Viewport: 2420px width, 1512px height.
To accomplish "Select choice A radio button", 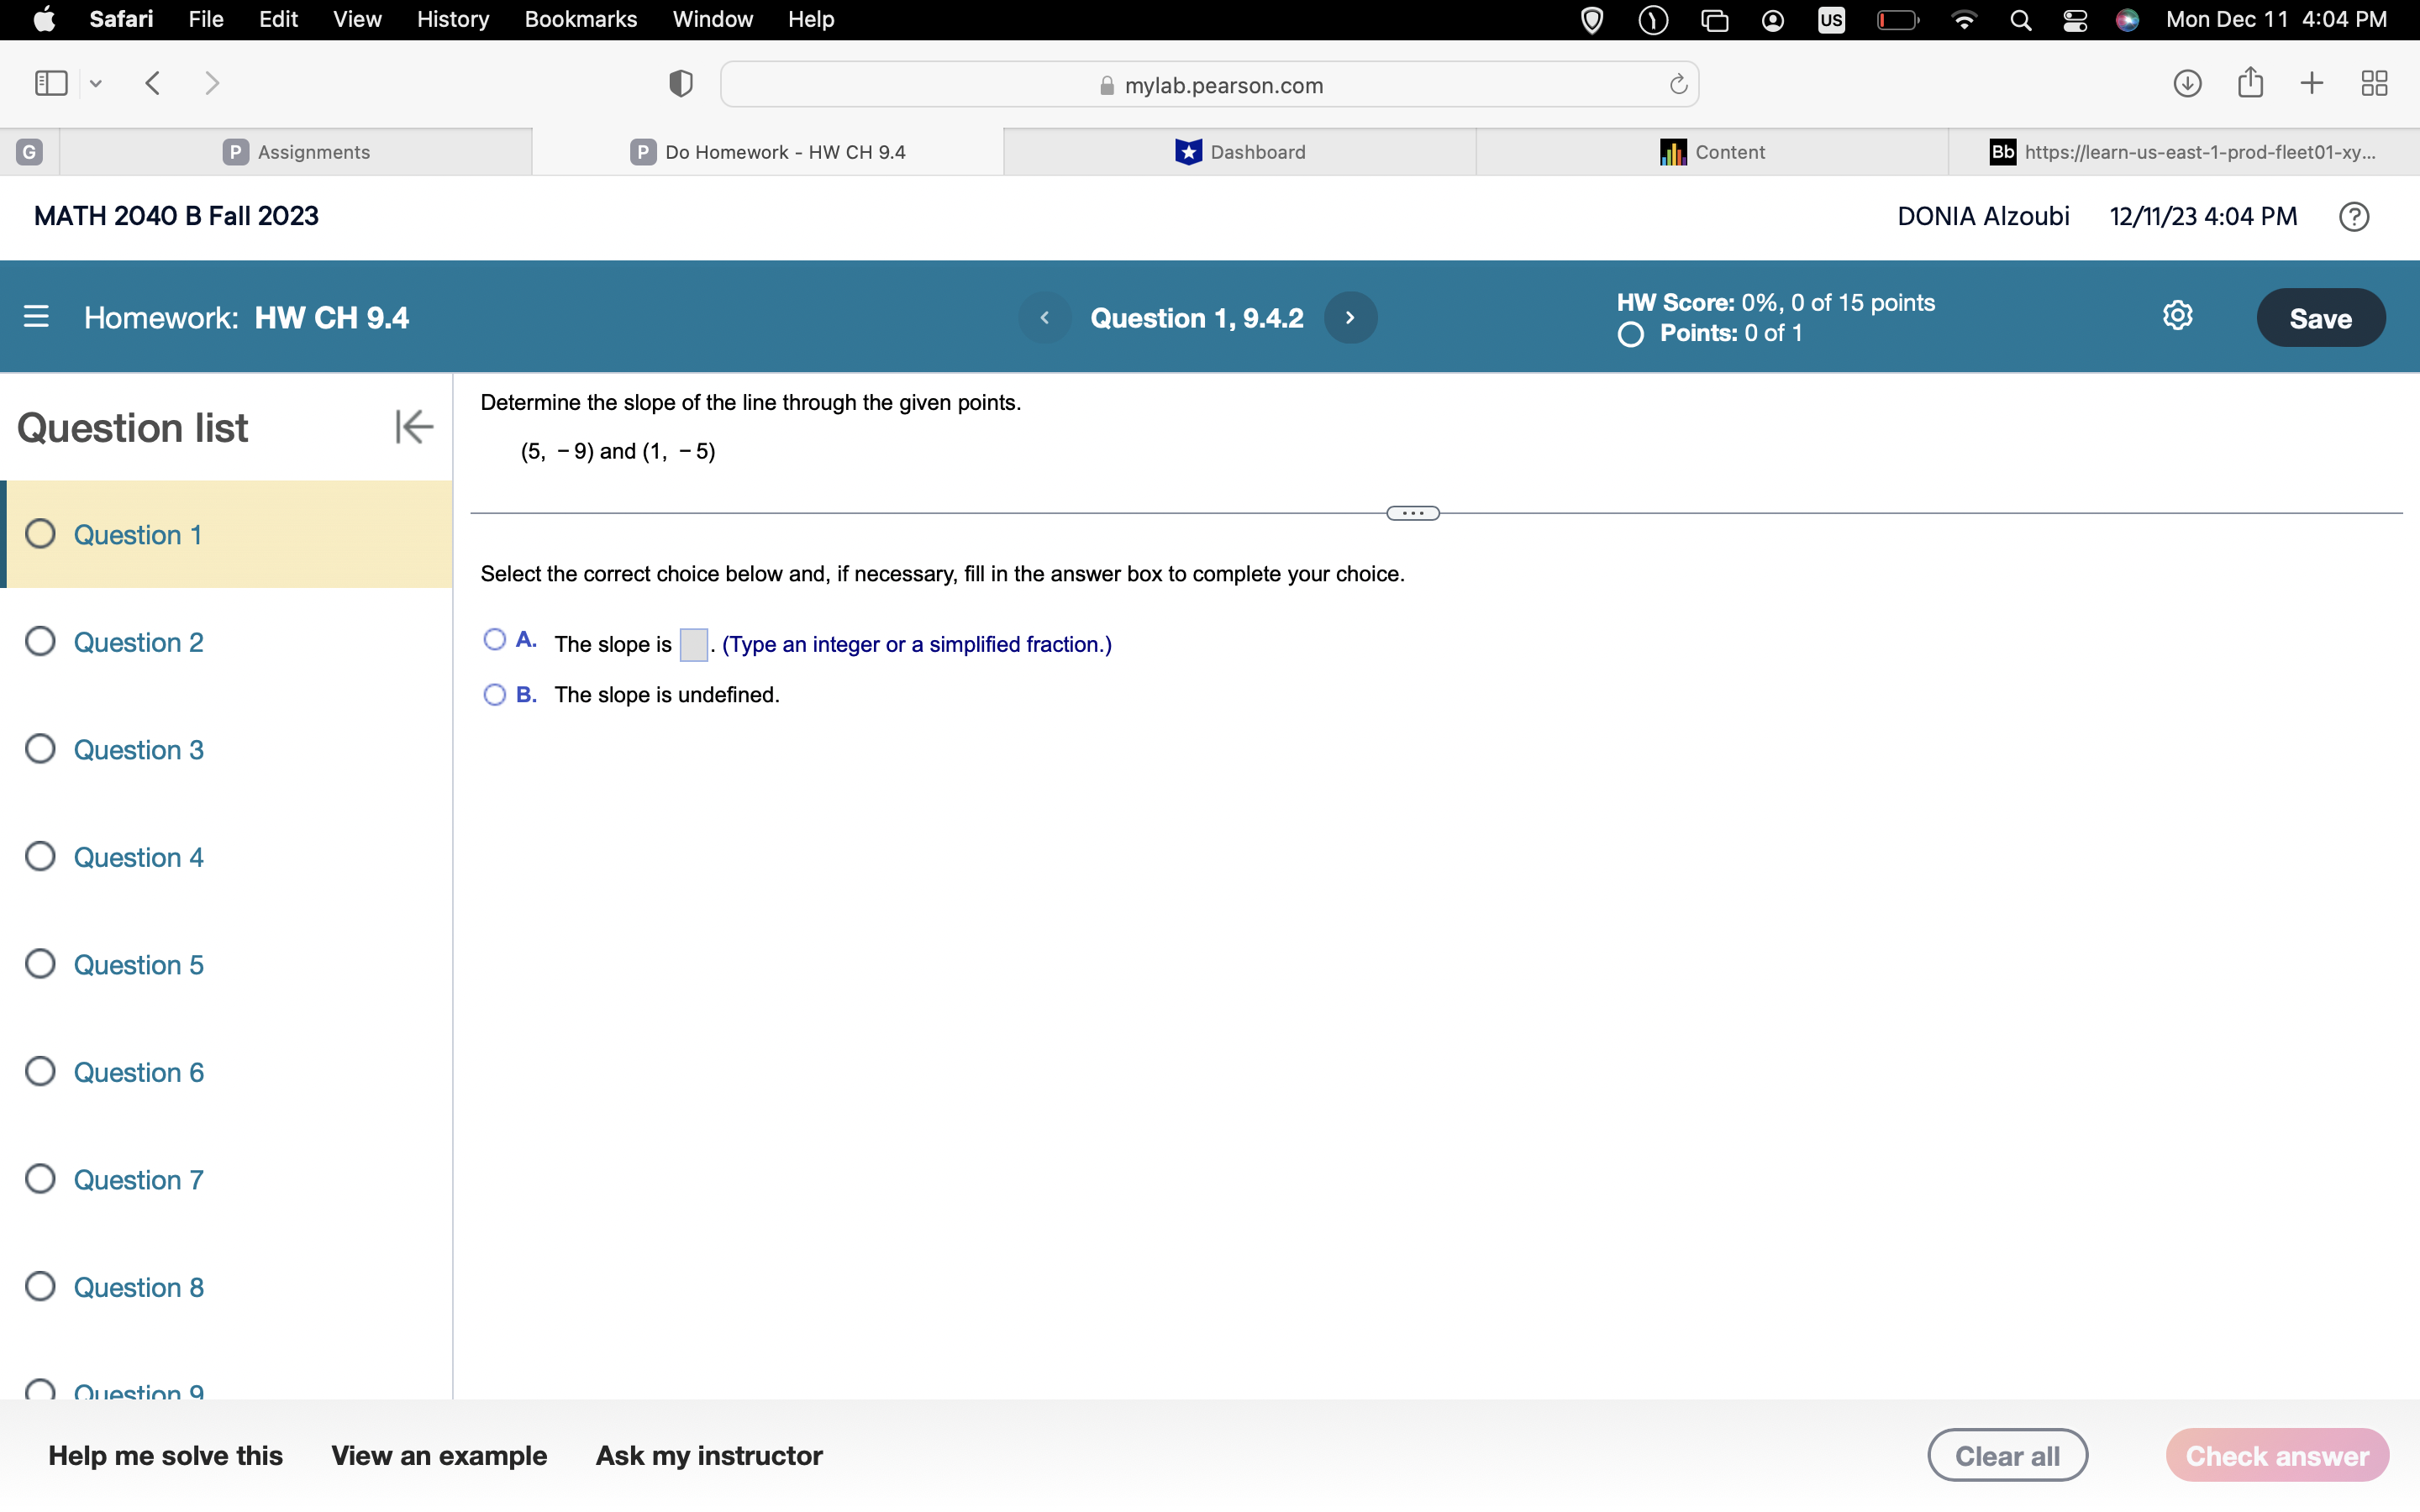I will point(494,639).
